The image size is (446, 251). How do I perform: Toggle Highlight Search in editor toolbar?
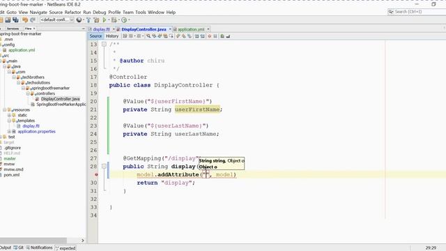click(166, 36)
